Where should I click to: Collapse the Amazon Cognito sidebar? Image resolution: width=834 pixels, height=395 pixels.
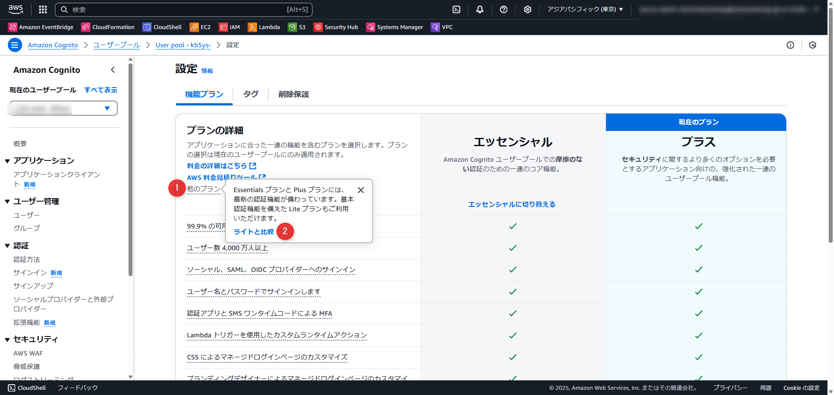pos(113,70)
